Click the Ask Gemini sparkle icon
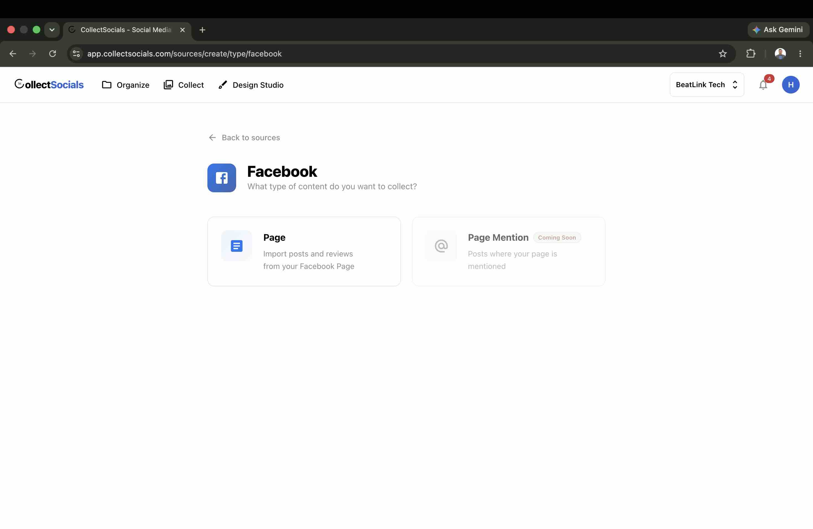813x529 pixels. [756, 30]
